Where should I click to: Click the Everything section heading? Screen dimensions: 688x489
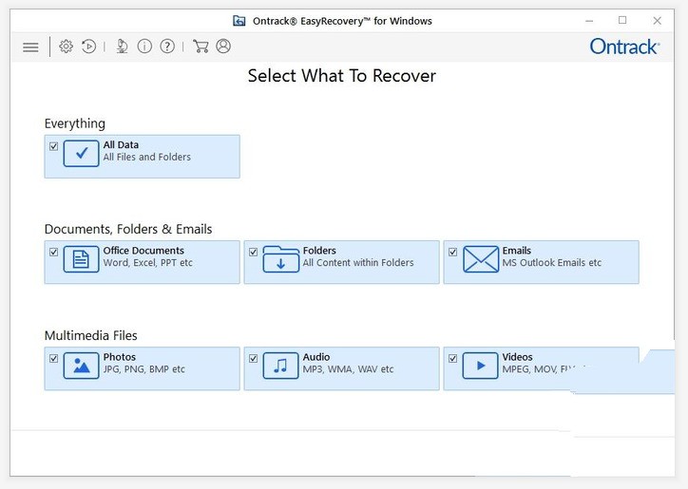click(74, 123)
